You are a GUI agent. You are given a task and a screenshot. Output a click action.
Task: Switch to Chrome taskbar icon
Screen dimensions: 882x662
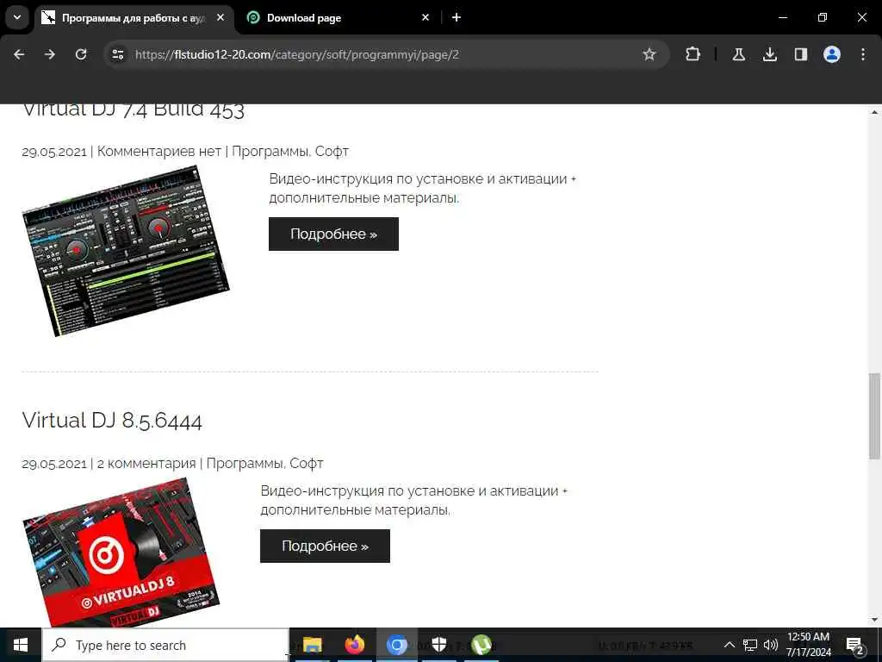tap(396, 645)
